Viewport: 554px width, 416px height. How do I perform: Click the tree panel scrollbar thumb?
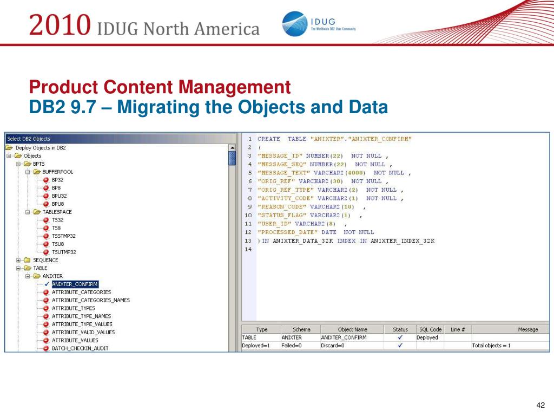click(232, 158)
